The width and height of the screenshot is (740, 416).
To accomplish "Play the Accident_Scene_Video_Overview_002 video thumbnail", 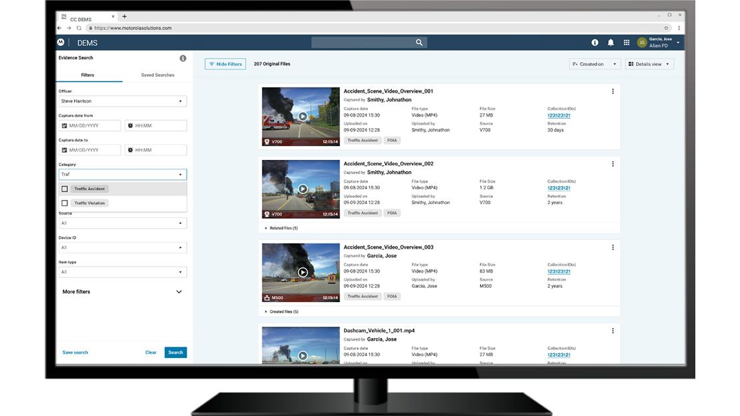I will pos(302,189).
